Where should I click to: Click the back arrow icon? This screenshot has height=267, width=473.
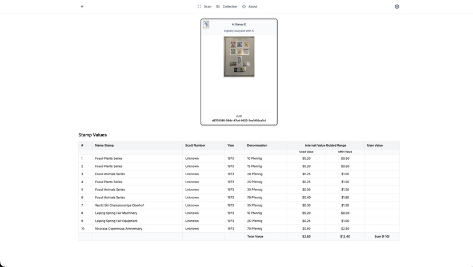[x=82, y=7]
